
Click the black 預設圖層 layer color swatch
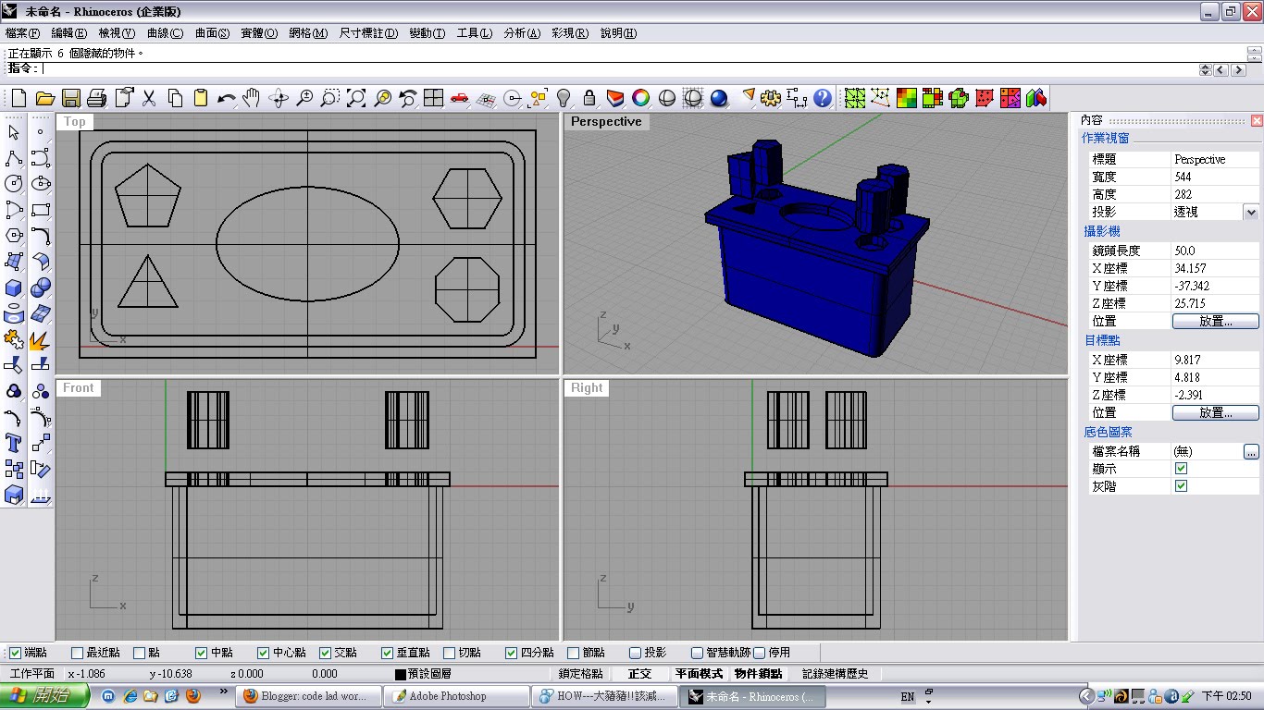click(401, 675)
